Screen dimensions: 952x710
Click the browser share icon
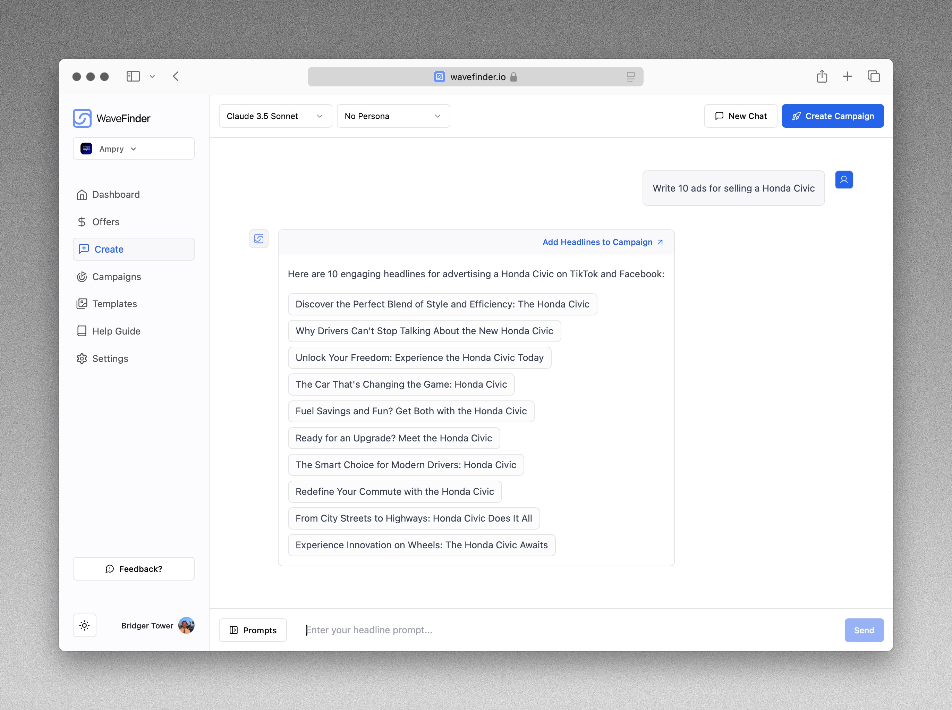(822, 76)
